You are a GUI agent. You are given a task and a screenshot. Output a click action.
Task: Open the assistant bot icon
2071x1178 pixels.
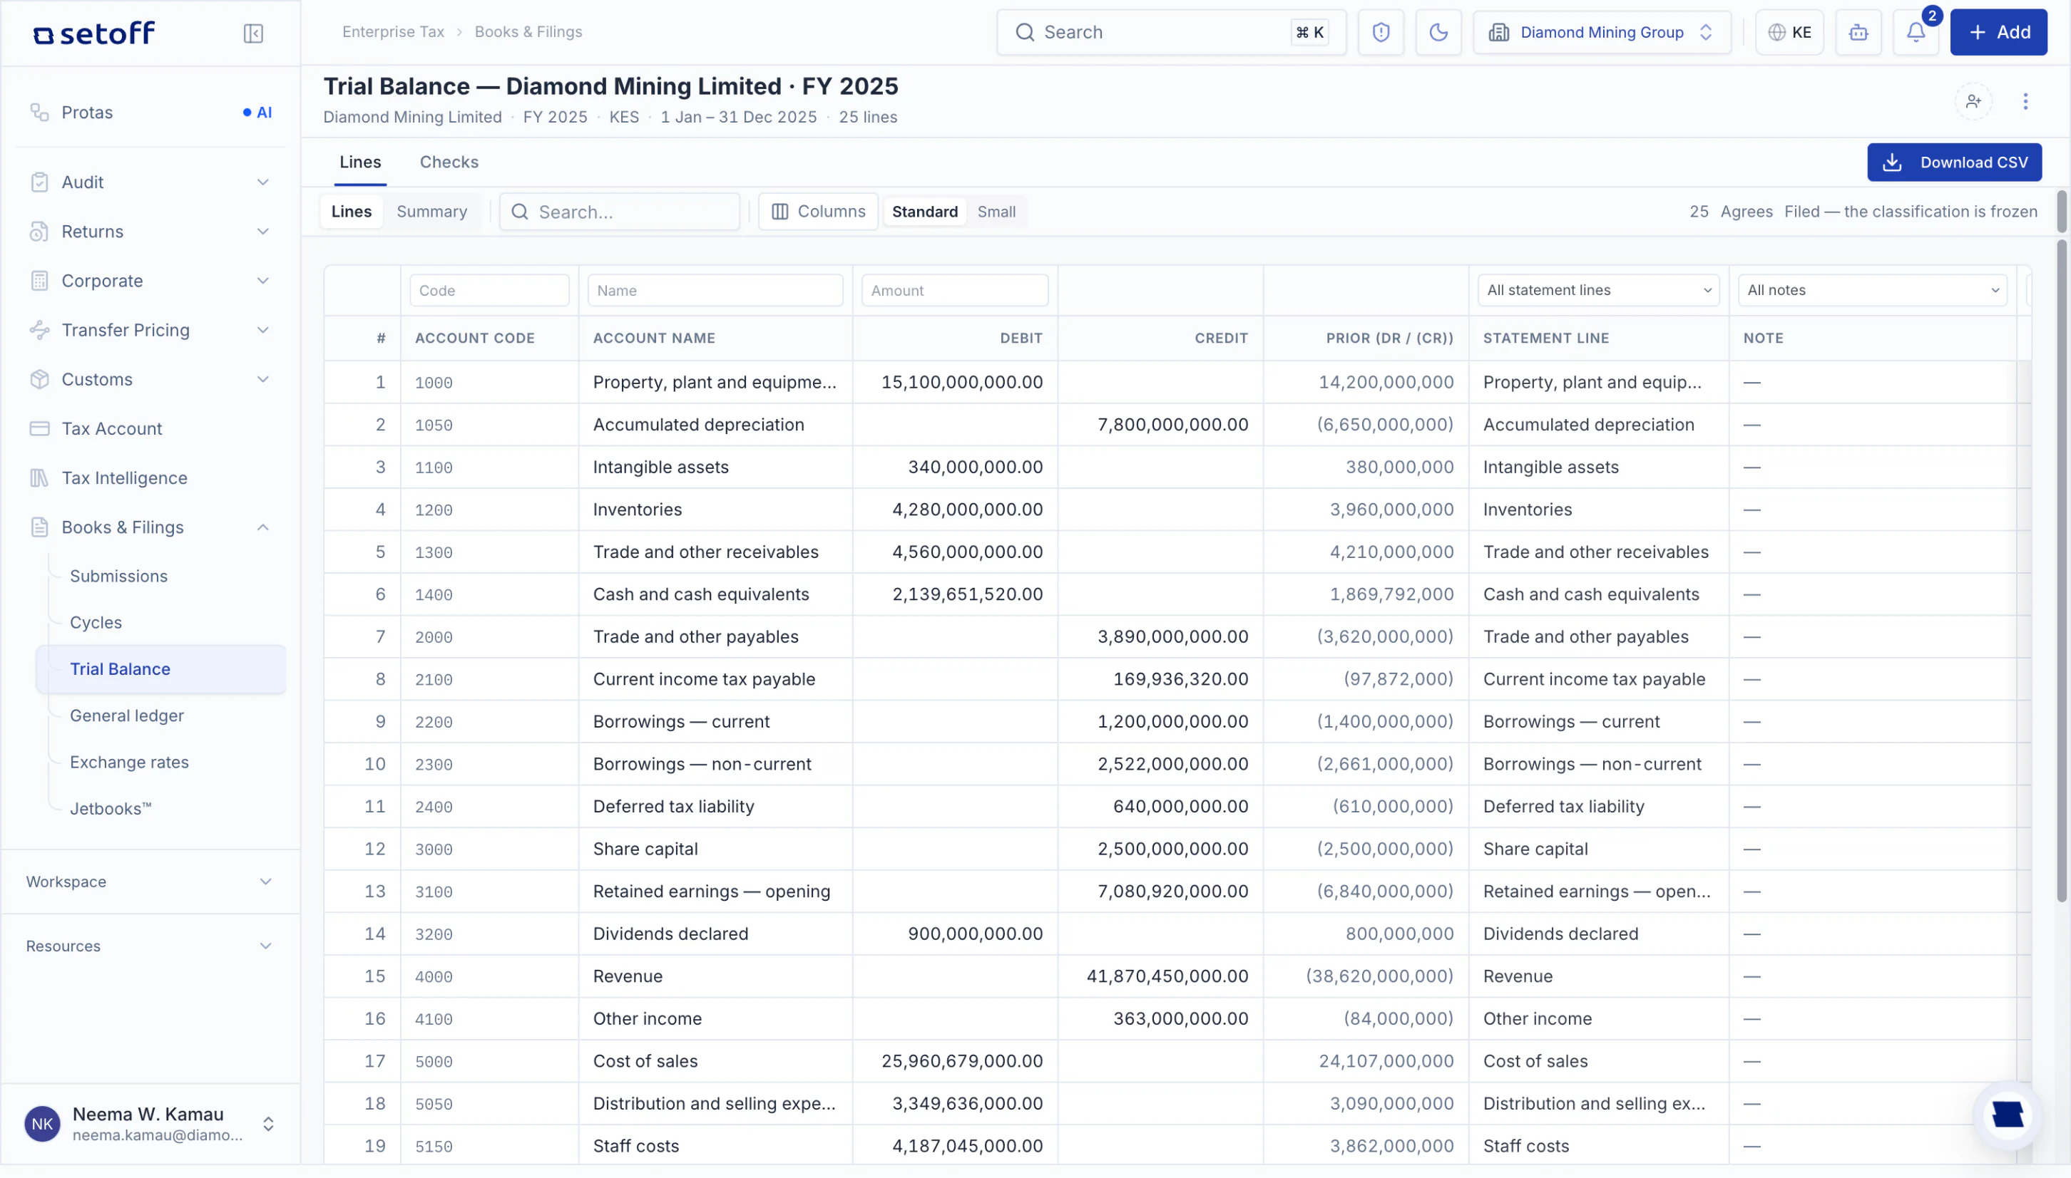click(1858, 32)
